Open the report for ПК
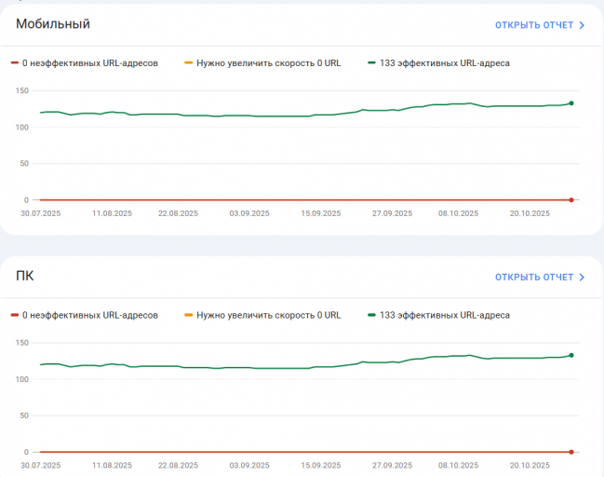This screenshot has height=477, width=604. (x=540, y=278)
